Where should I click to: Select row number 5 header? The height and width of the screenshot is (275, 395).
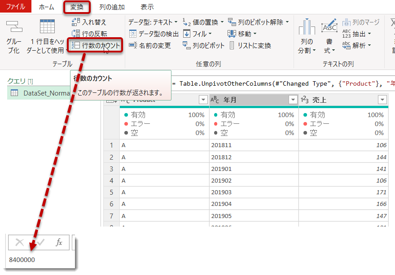tap(111, 192)
